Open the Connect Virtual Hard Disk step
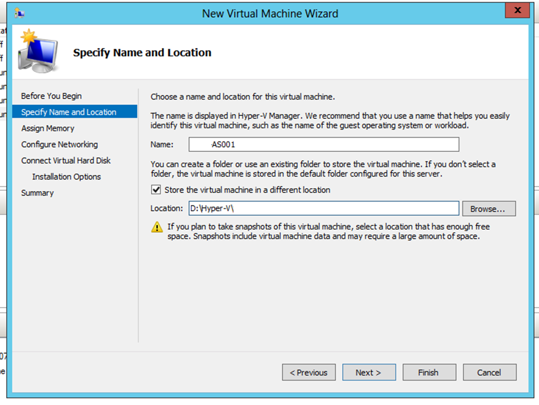 pyautogui.click(x=65, y=161)
